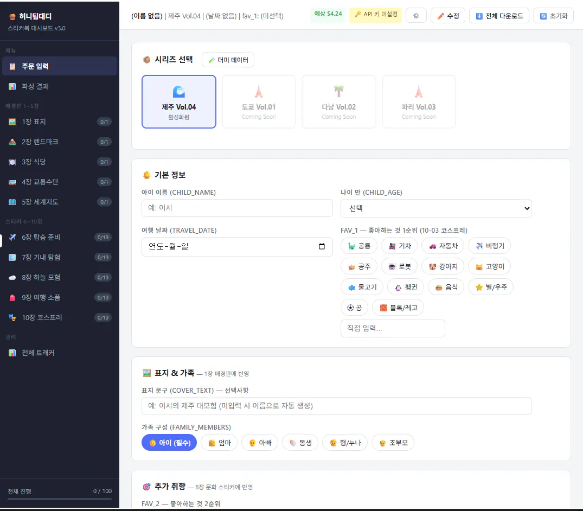Click the settings gear in the top bar
This screenshot has height=511, width=583.
point(416,15)
